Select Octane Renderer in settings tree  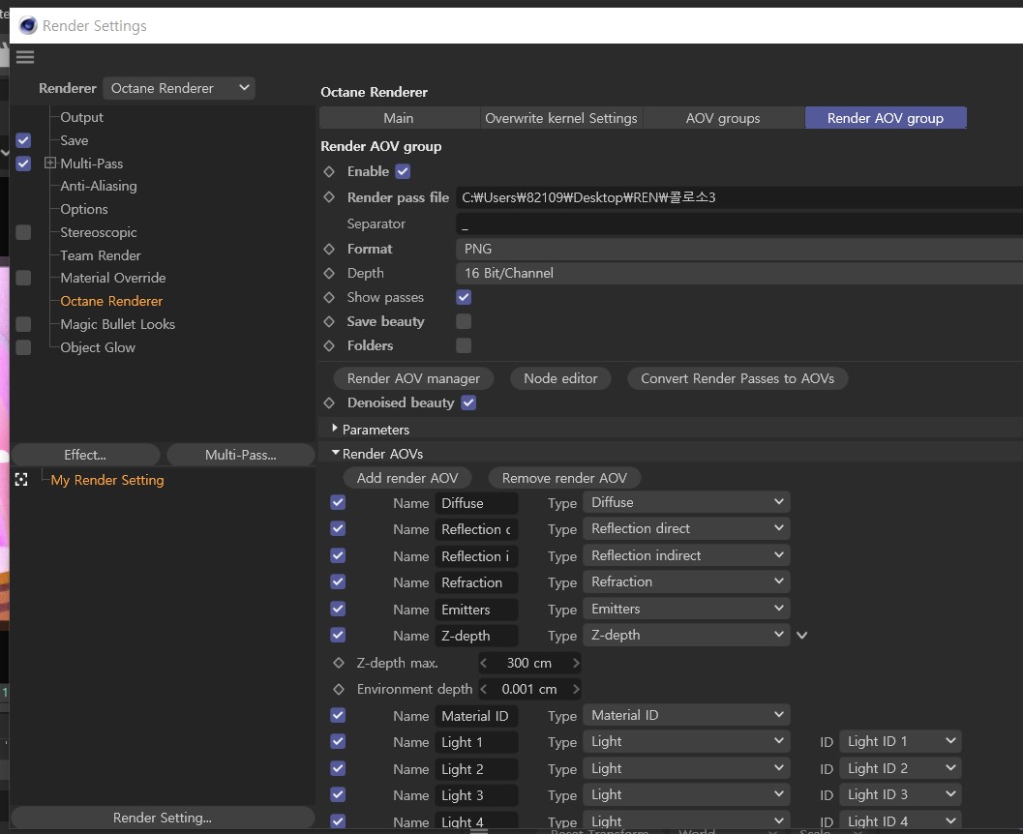tap(111, 301)
